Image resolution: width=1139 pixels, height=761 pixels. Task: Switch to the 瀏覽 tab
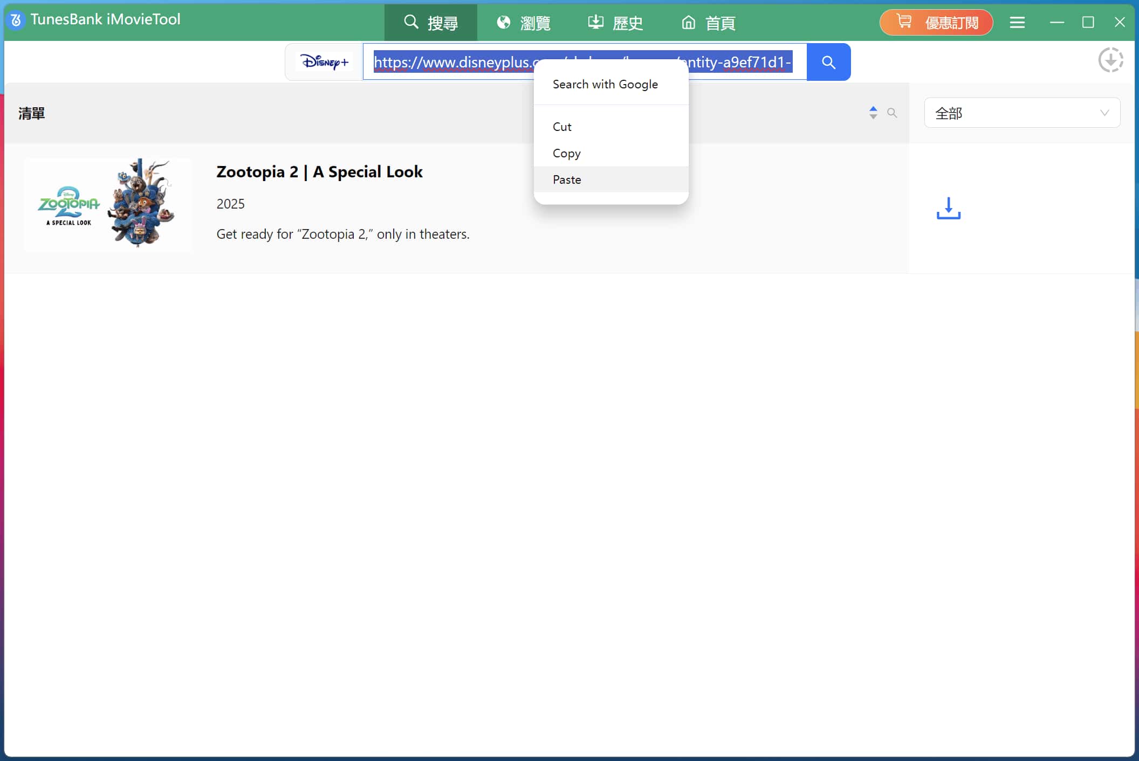[x=523, y=23]
